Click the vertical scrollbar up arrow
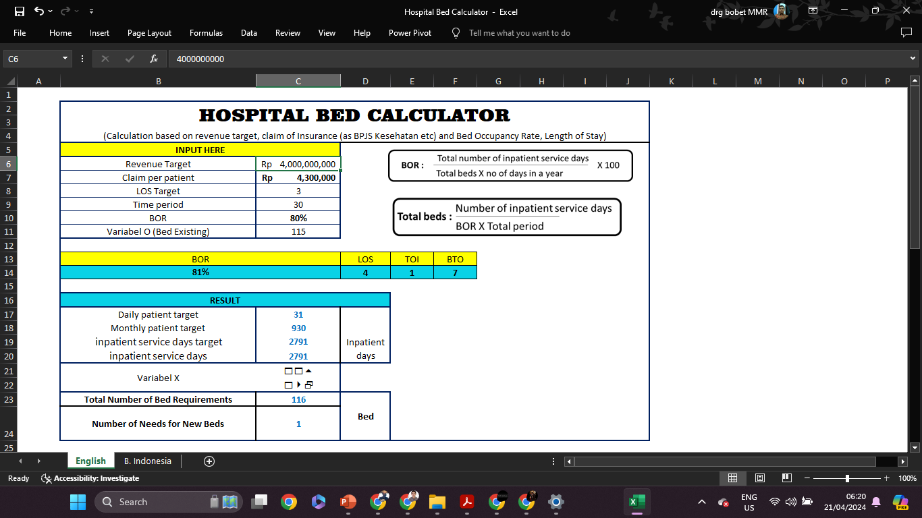The width and height of the screenshot is (922, 518). point(915,81)
